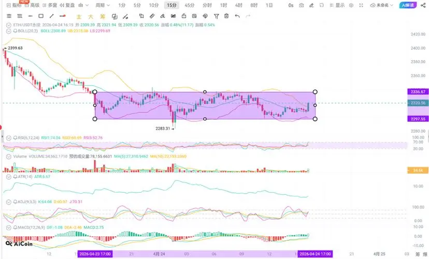Collapse the MACD(12,26,9) indicator chevron
The width and height of the screenshot is (429, 259).
tap(8, 227)
